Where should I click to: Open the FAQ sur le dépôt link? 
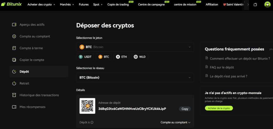coord(222,67)
